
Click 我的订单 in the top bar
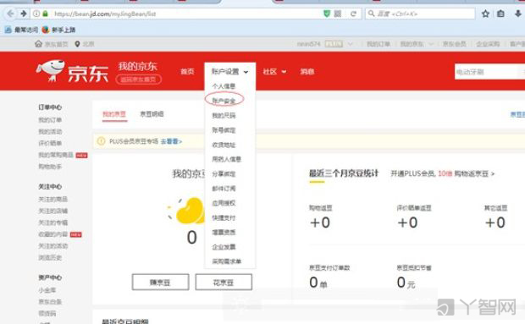click(x=379, y=44)
